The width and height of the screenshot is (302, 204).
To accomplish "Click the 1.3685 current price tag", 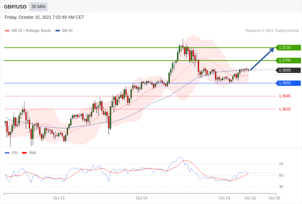I will point(288,70).
